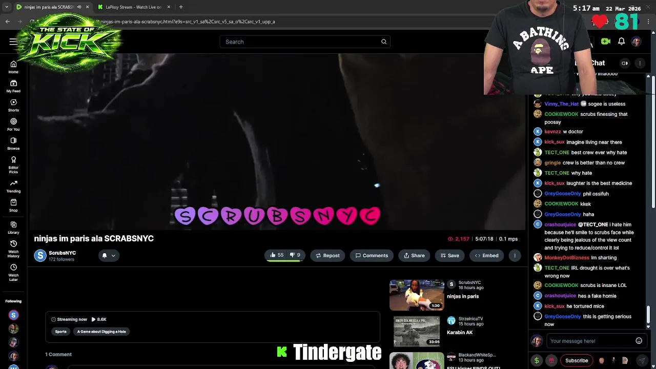656x369 pixels.
Task: Open the Comments button
Action: click(x=372, y=255)
